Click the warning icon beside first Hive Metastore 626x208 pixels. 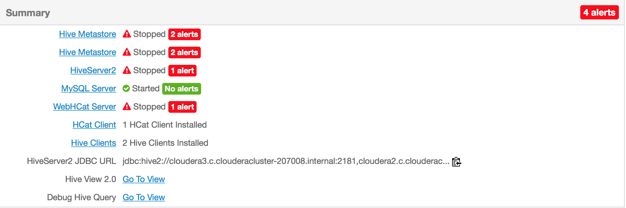[127, 34]
